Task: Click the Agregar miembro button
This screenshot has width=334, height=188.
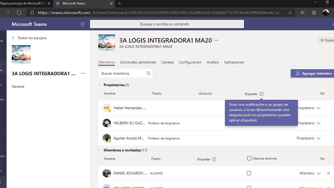Action: coord(312,73)
